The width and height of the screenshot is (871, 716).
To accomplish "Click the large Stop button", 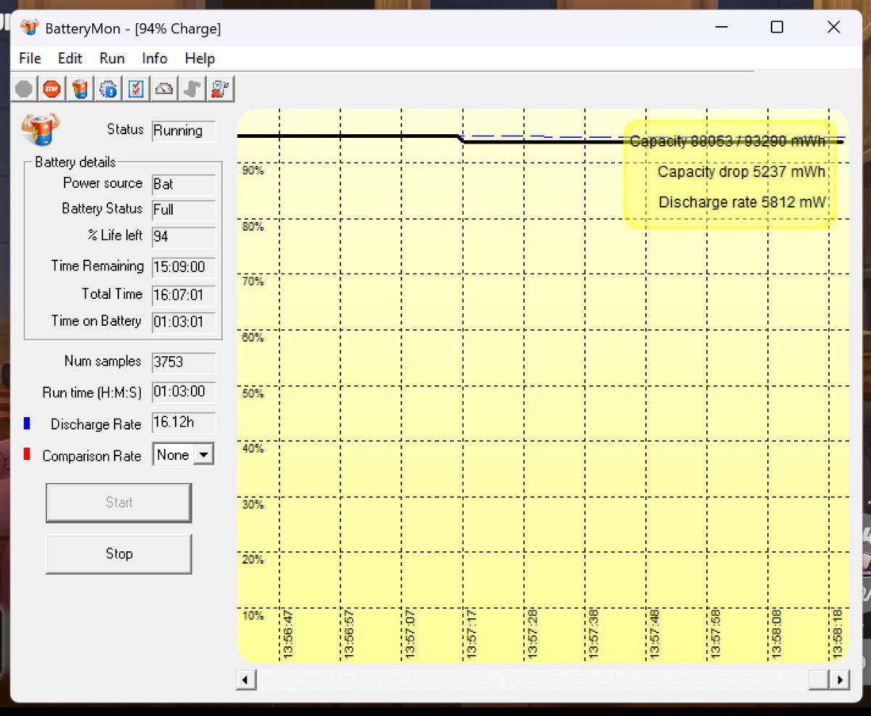I will pos(119,554).
